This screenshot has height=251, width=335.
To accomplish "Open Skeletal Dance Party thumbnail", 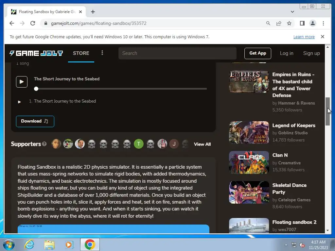I will point(249,192).
